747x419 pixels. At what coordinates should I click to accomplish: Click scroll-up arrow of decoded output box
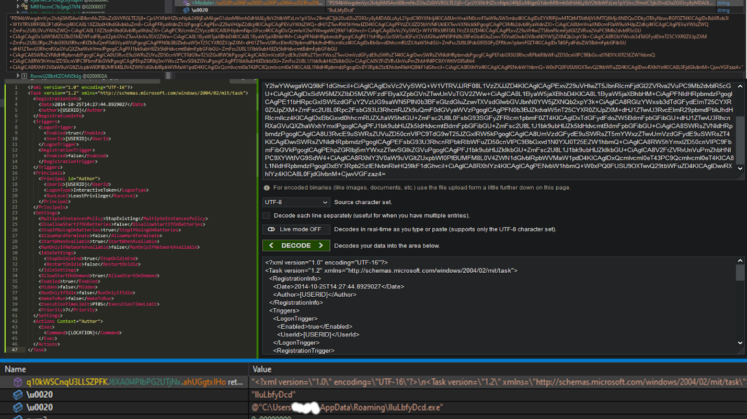(740, 261)
